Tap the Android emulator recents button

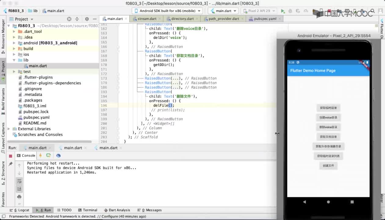pyautogui.click(x=352, y=202)
